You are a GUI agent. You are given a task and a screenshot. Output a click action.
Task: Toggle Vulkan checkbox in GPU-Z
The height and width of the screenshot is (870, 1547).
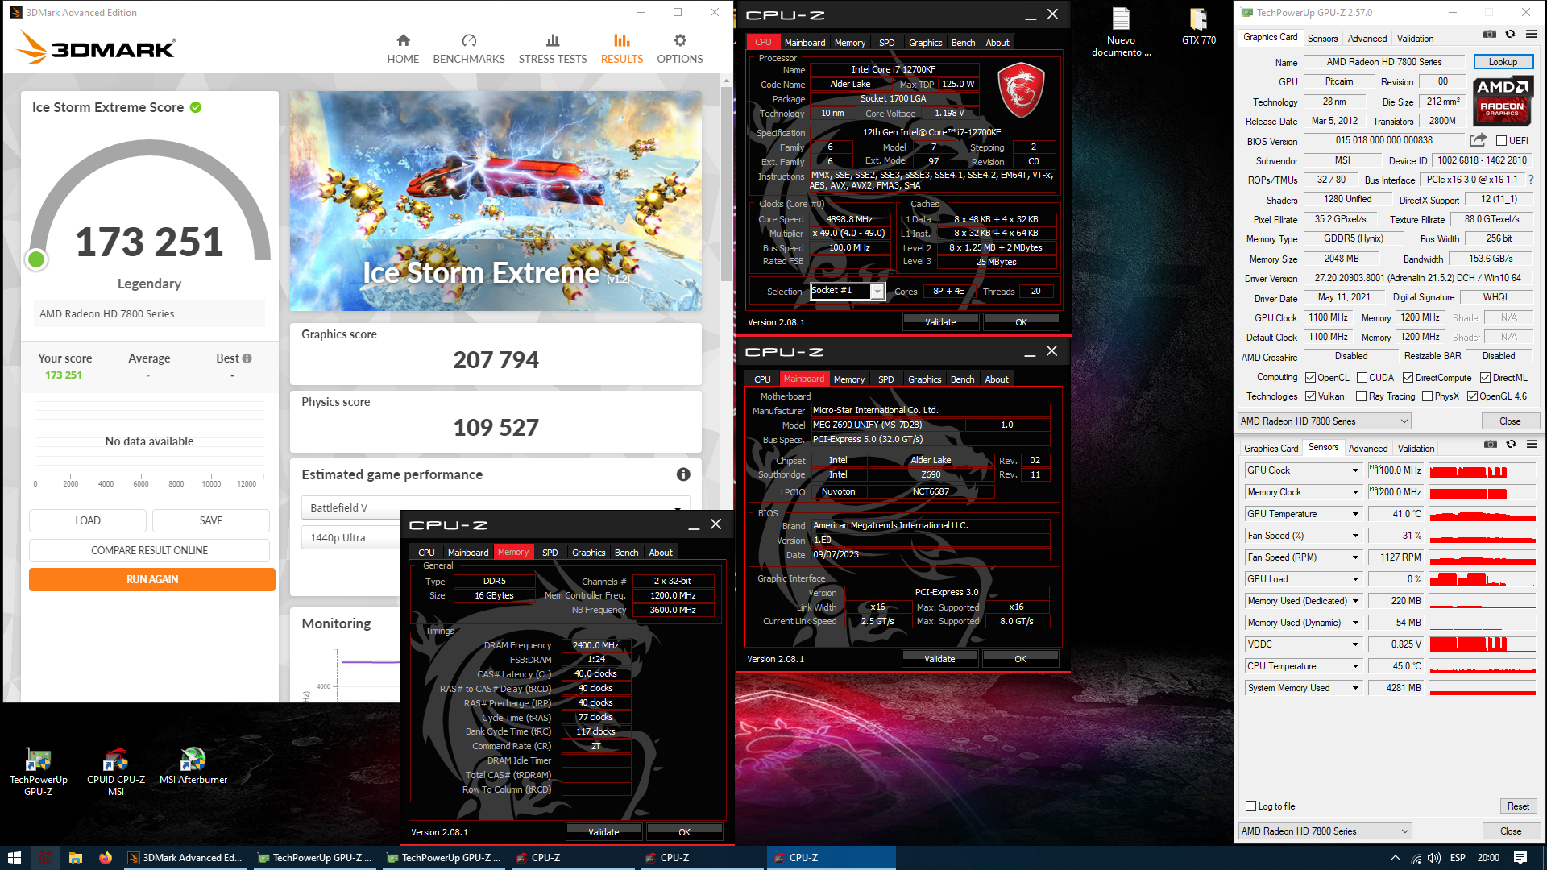1311,396
